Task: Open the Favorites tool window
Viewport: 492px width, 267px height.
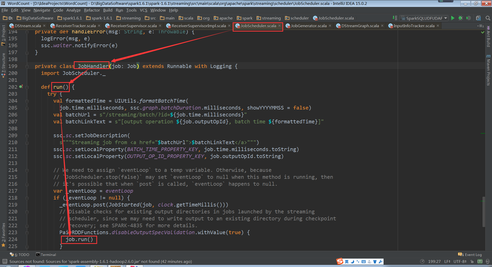Action: click(x=3, y=235)
